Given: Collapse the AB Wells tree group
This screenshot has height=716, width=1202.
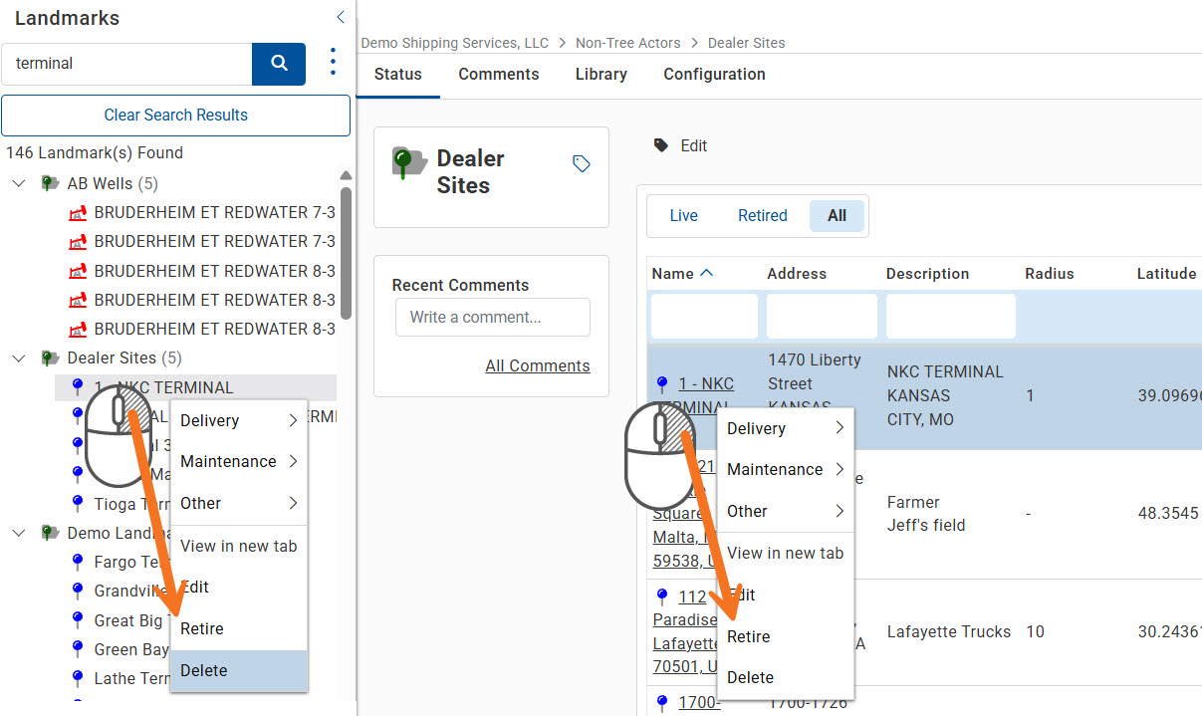Looking at the screenshot, I should (19, 183).
